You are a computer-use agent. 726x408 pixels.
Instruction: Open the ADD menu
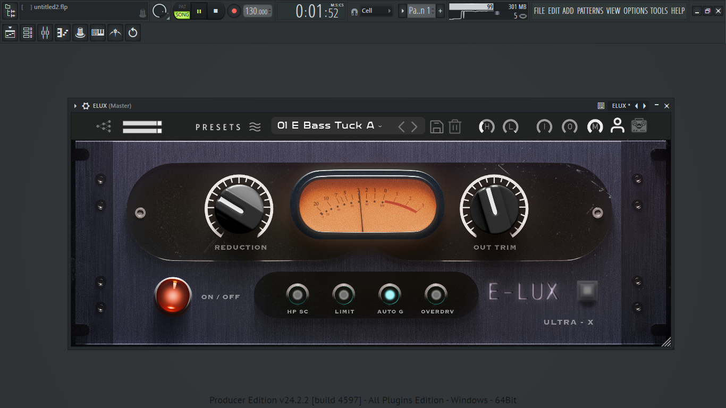point(568,11)
